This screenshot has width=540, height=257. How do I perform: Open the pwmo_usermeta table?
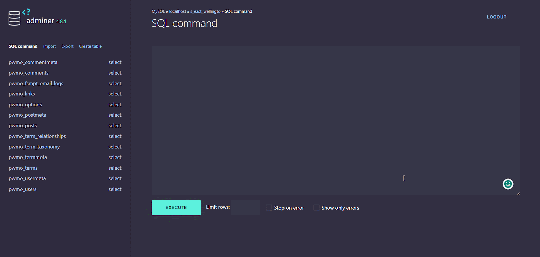click(x=27, y=178)
